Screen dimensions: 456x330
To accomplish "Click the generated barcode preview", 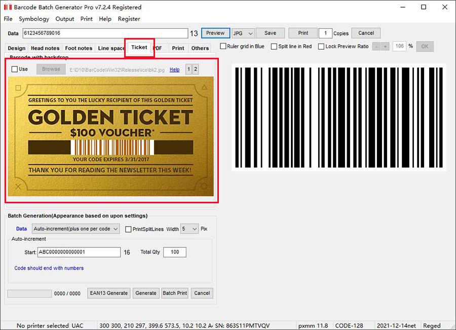I will pyautogui.click(x=339, y=118).
